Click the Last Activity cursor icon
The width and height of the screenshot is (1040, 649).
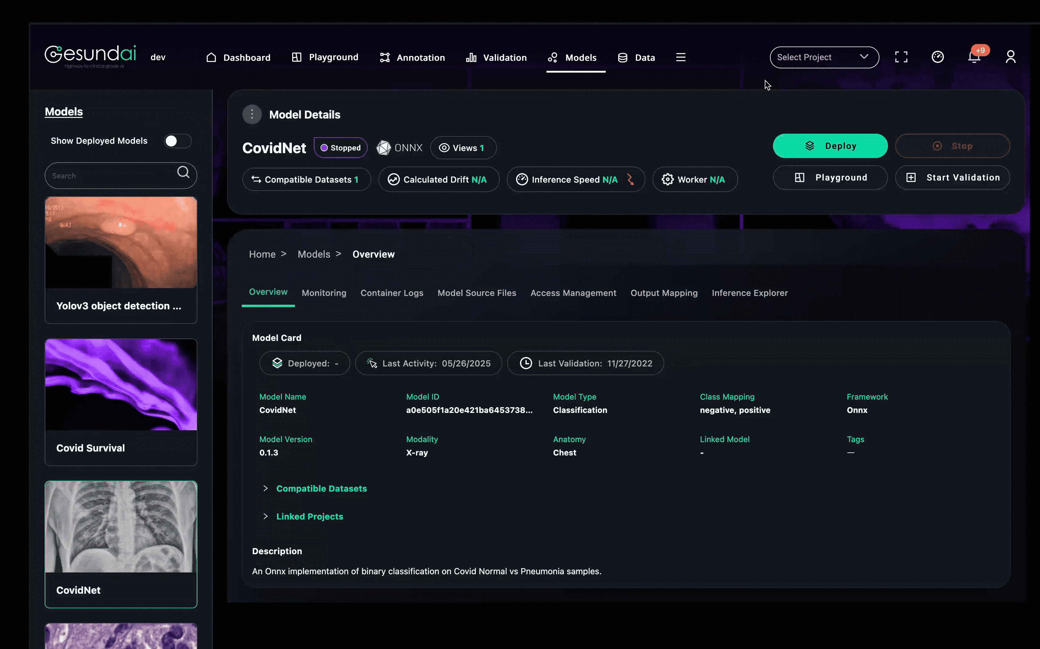click(372, 363)
